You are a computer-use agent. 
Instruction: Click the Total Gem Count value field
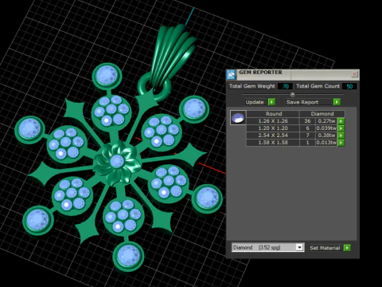(x=349, y=86)
